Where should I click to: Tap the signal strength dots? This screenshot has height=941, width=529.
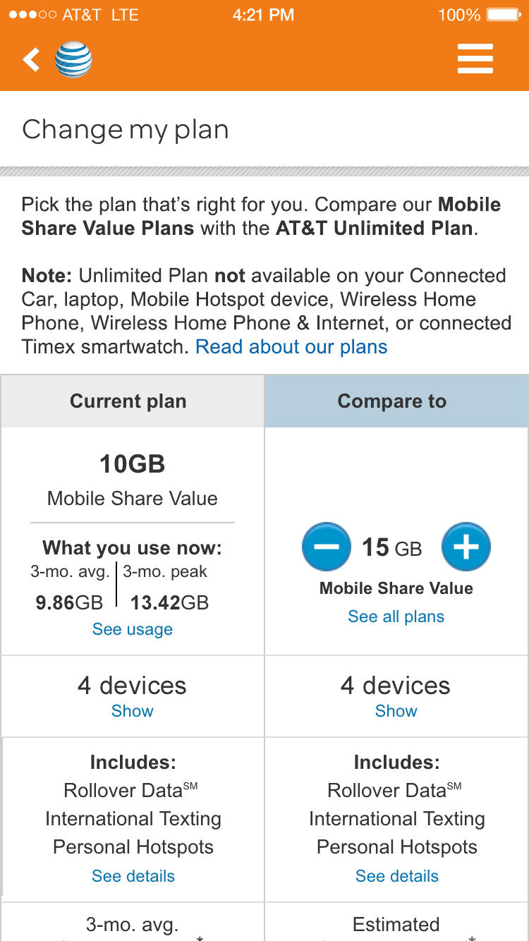click(32, 15)
